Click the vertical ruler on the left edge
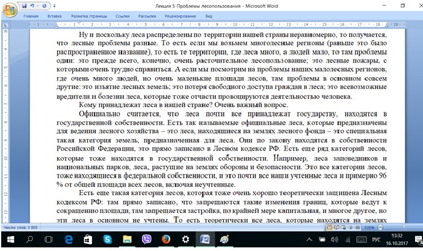This screenshot has width=423, height=251. 5,125
